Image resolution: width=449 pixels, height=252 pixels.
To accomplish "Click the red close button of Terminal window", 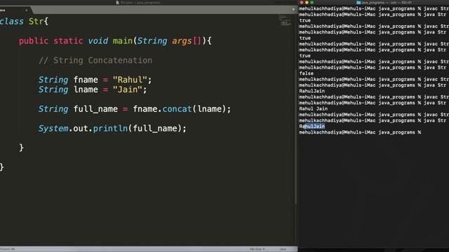I will click(x=302, y=3).
